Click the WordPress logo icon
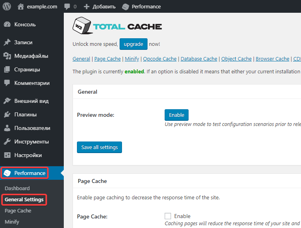This screenshot has height=228, width=301. (x=7, y=6)
